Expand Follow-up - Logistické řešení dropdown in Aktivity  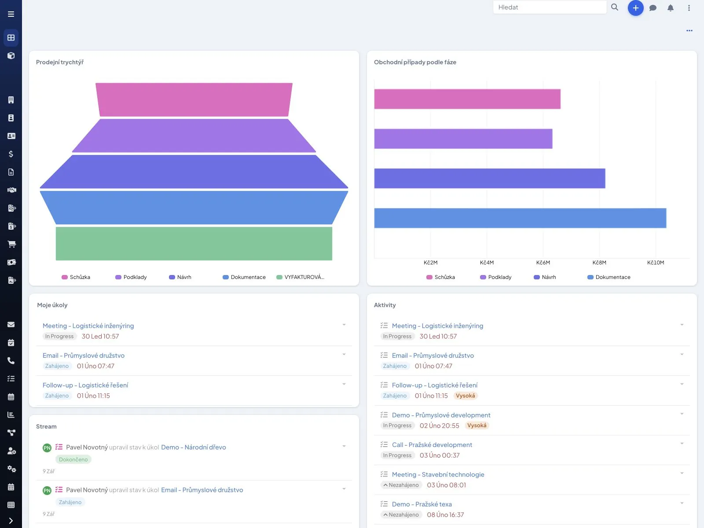click(682, 384)
